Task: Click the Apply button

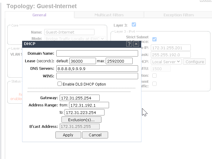Action: [x=68, y=135]
